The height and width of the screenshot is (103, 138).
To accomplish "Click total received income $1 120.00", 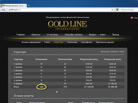I will [x=89, y=87].
